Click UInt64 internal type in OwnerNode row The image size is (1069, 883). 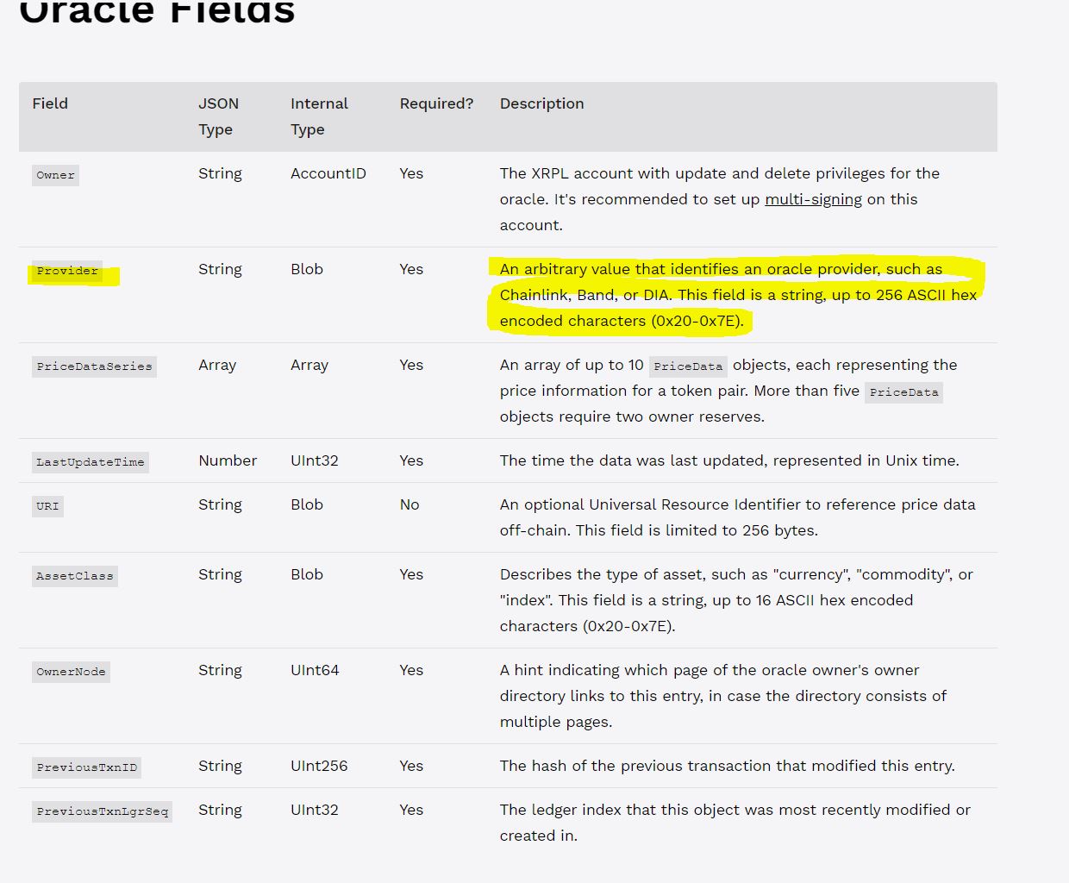(315, 670)
